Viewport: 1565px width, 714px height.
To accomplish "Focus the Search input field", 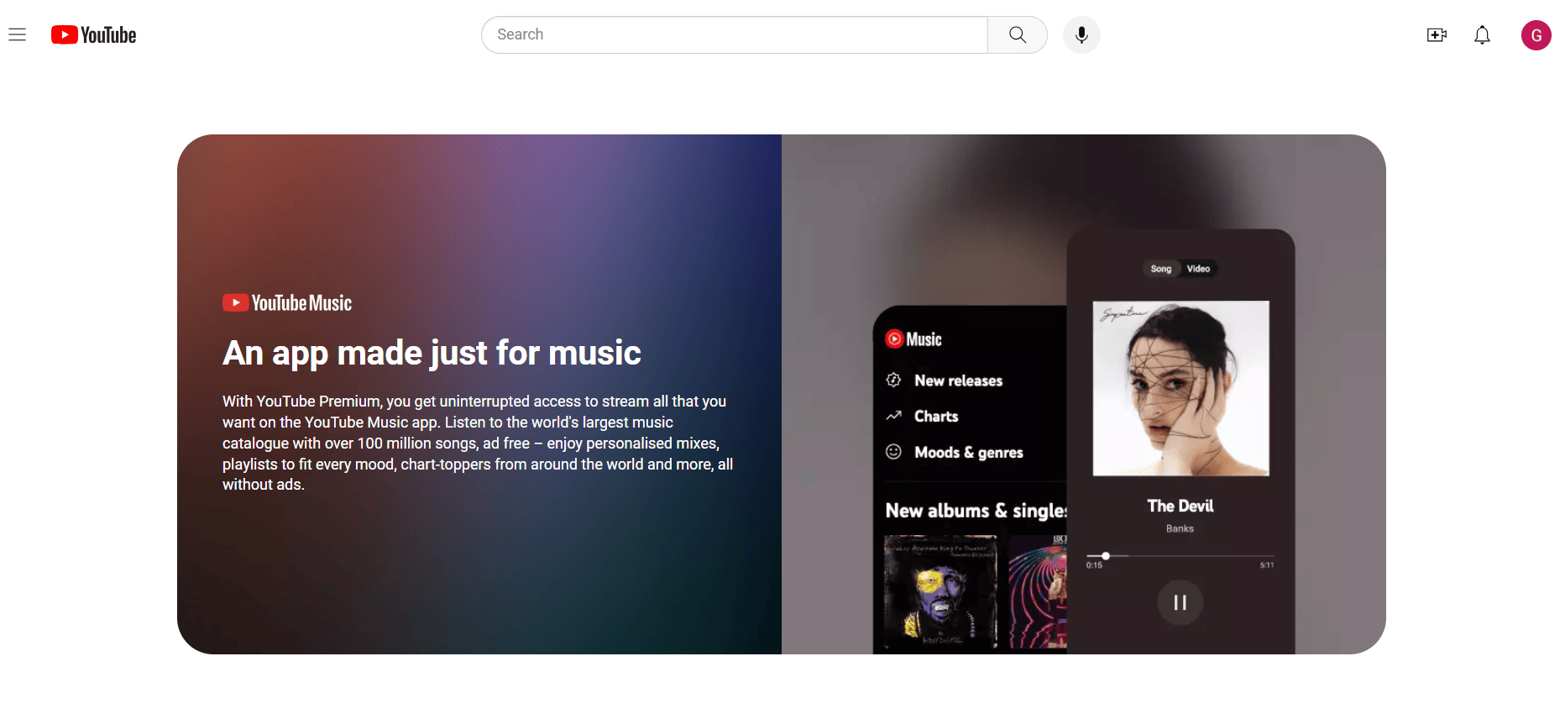I will coord(735,34).
